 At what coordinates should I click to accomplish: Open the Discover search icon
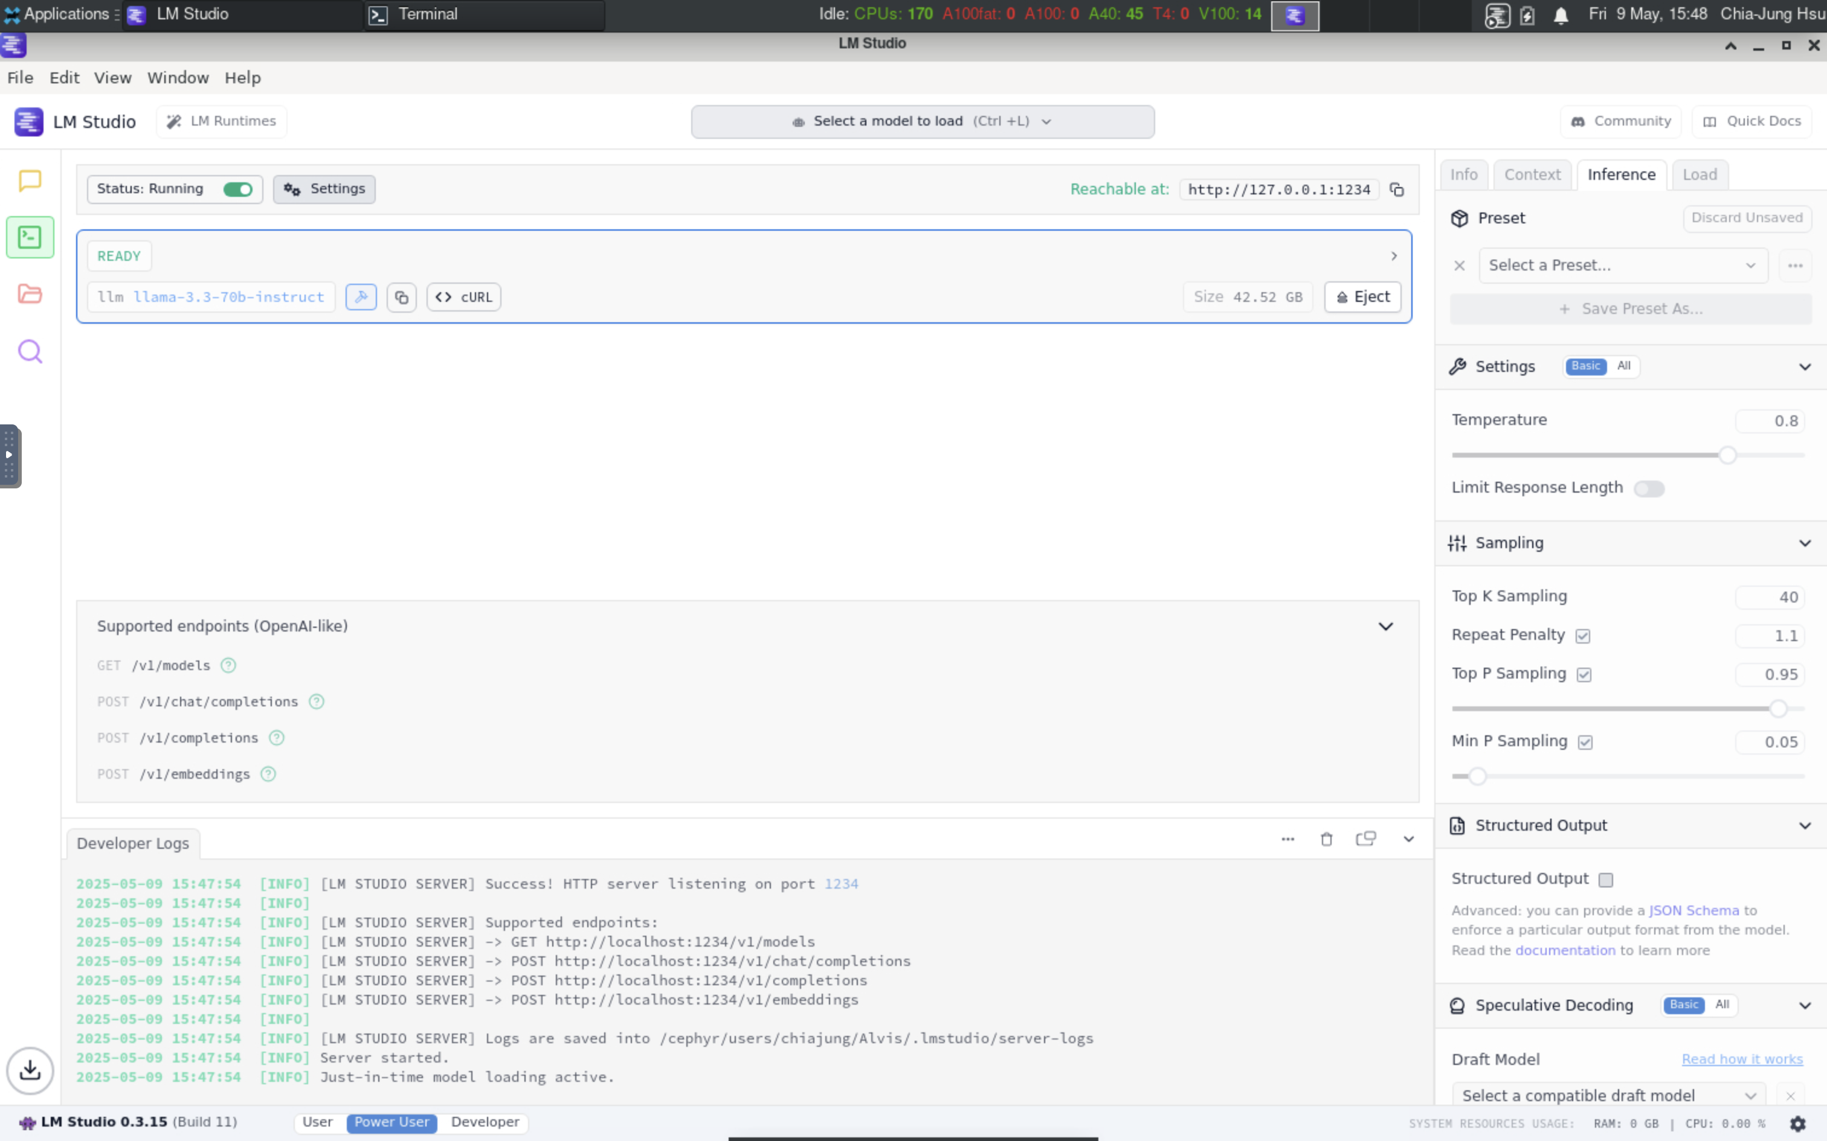pos(30,350)
